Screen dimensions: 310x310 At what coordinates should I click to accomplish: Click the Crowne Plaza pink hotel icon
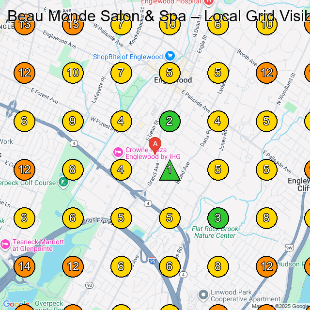(118, 153)
